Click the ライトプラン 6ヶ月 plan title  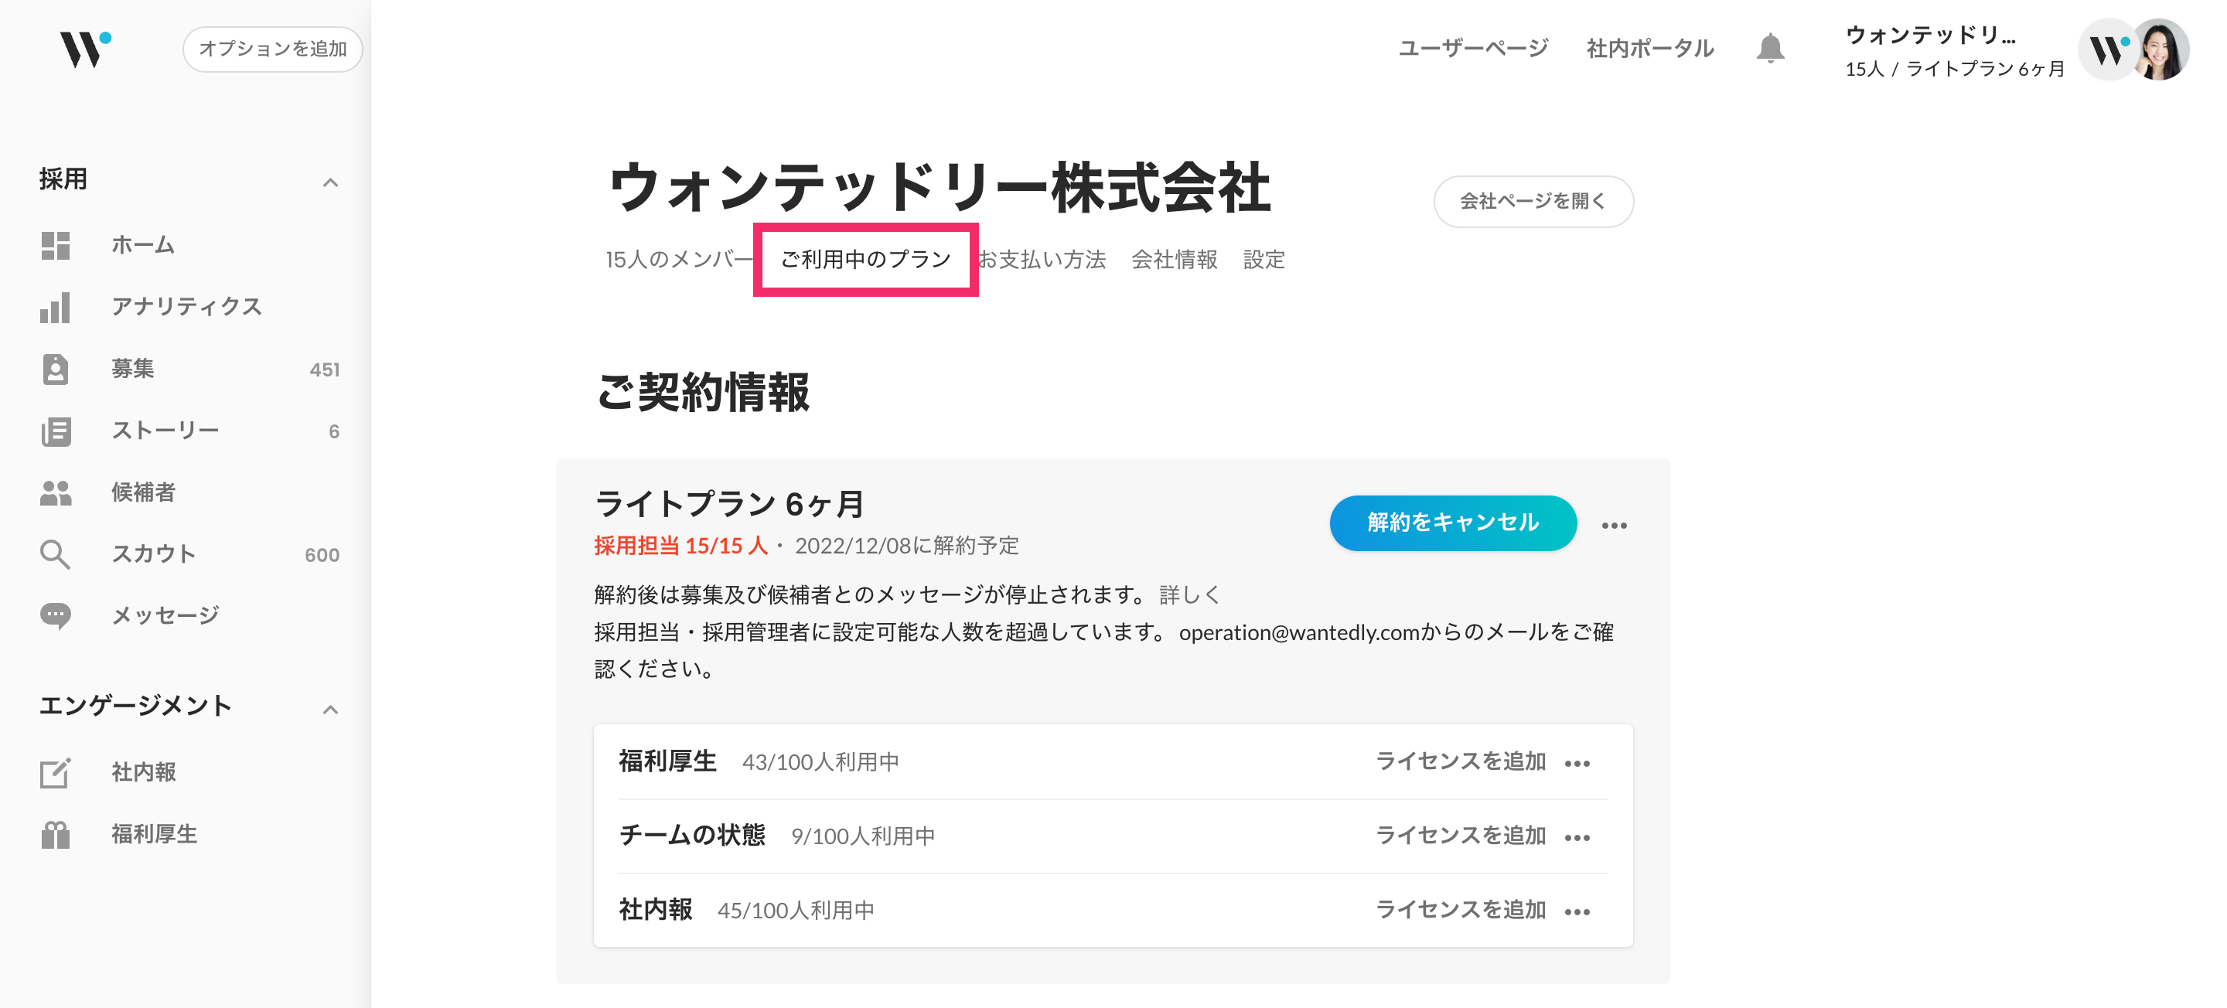pos(728,503)
